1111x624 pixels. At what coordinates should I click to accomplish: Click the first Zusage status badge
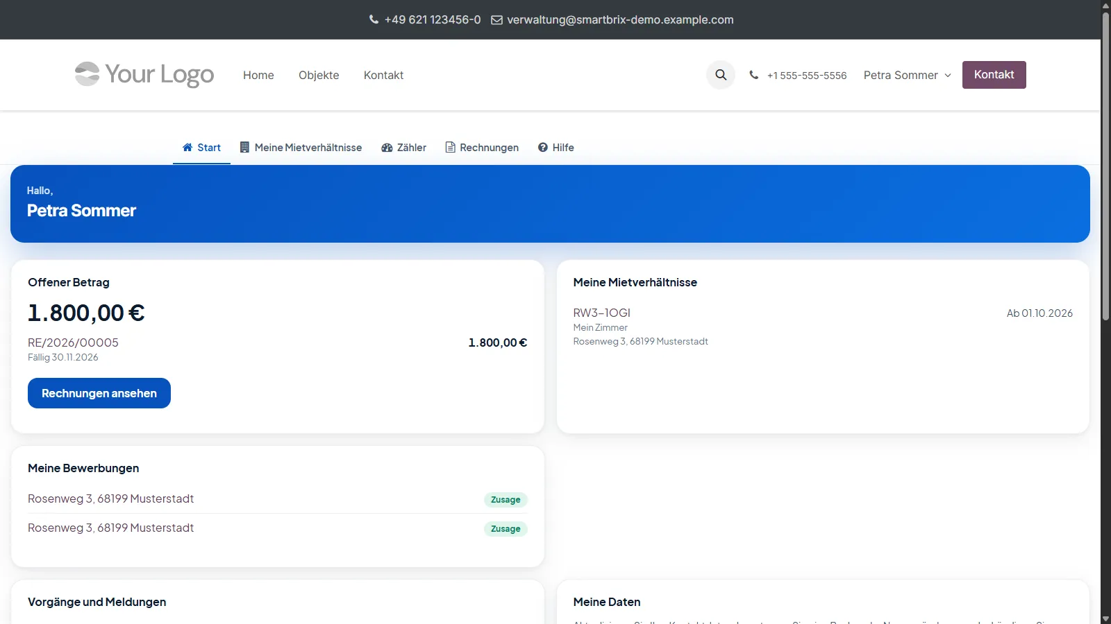506,500
